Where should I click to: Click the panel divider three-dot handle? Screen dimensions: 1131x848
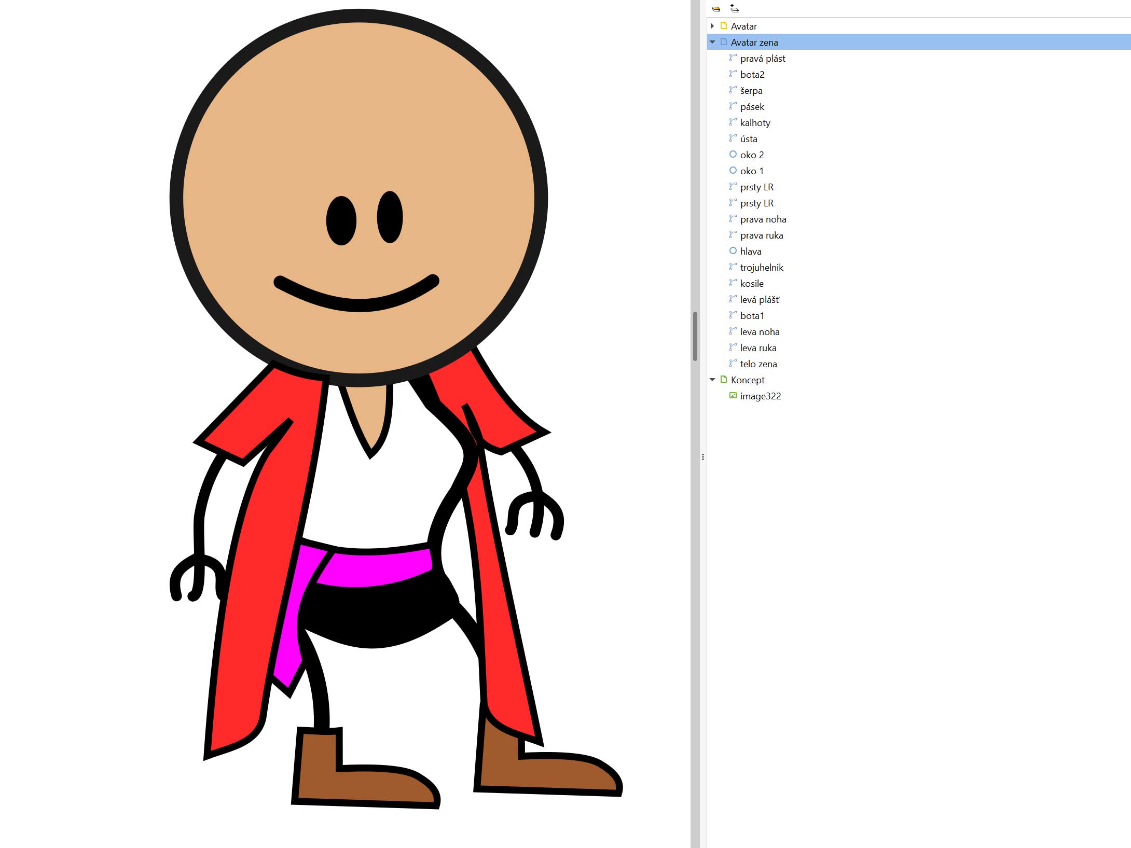[x=702, y=457]
